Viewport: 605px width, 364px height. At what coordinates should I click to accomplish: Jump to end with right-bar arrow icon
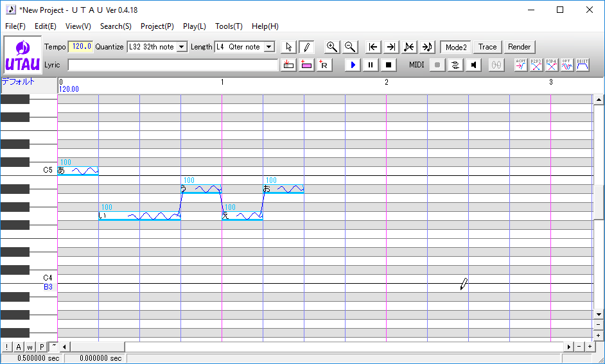(x=391, y=47)
